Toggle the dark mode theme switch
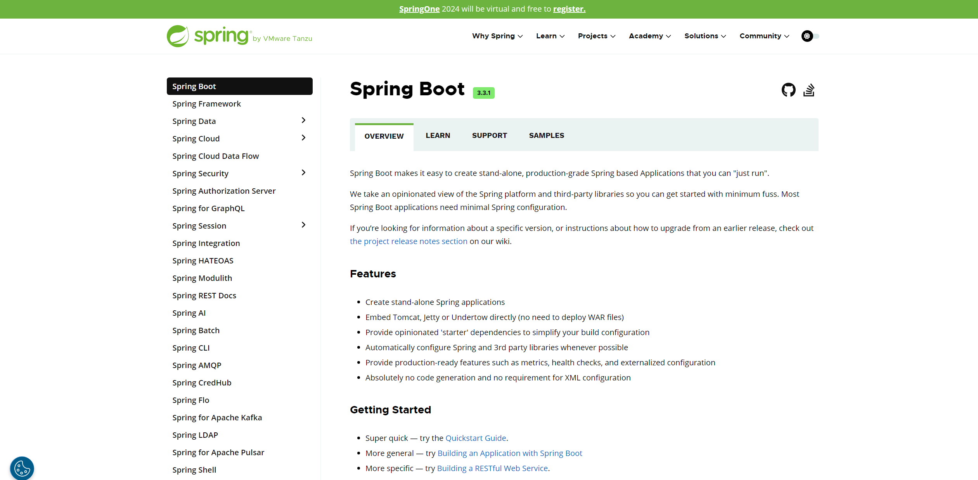This screenshot has height=480, width=978. [x=810, y=36]
